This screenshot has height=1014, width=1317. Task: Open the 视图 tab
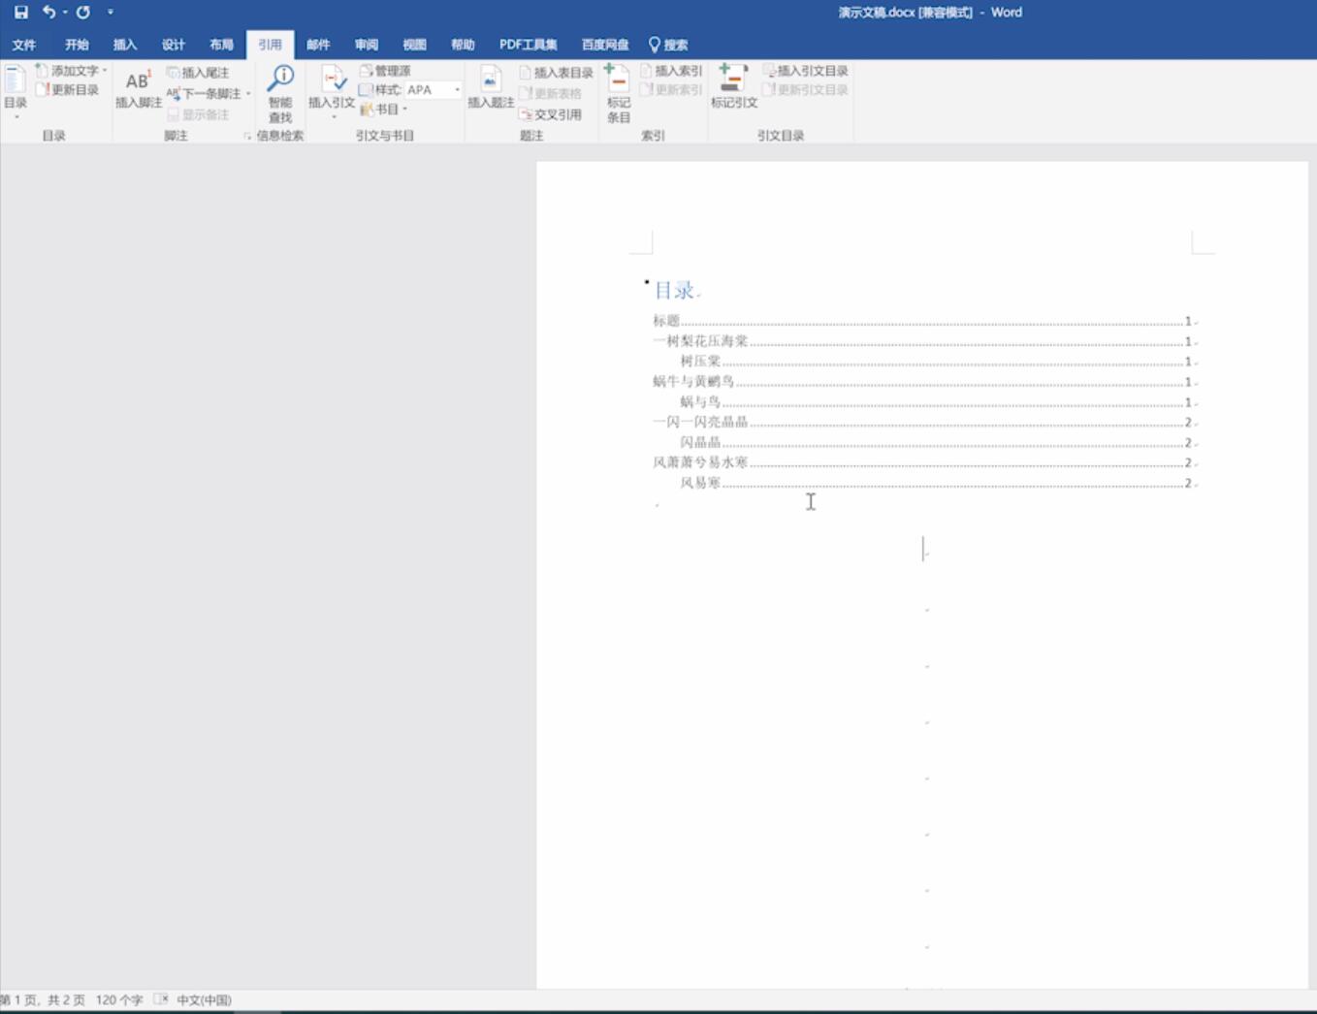pyautogui.click(x=414, y=45)
